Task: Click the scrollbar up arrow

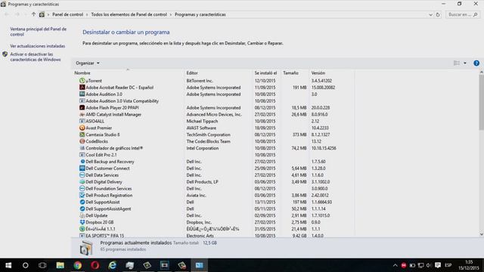Action: tap(481, 73)
